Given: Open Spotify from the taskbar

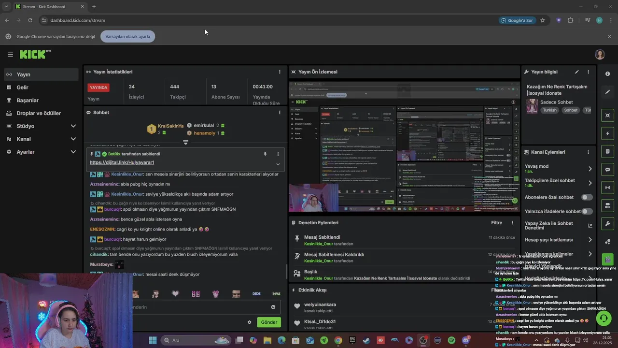Looking at the screenshot, I should click(x=451, y=340).
